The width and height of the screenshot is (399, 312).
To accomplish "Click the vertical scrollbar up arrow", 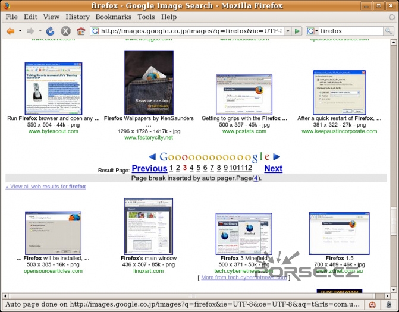I will pyautogui.click(x=394, y=42).
